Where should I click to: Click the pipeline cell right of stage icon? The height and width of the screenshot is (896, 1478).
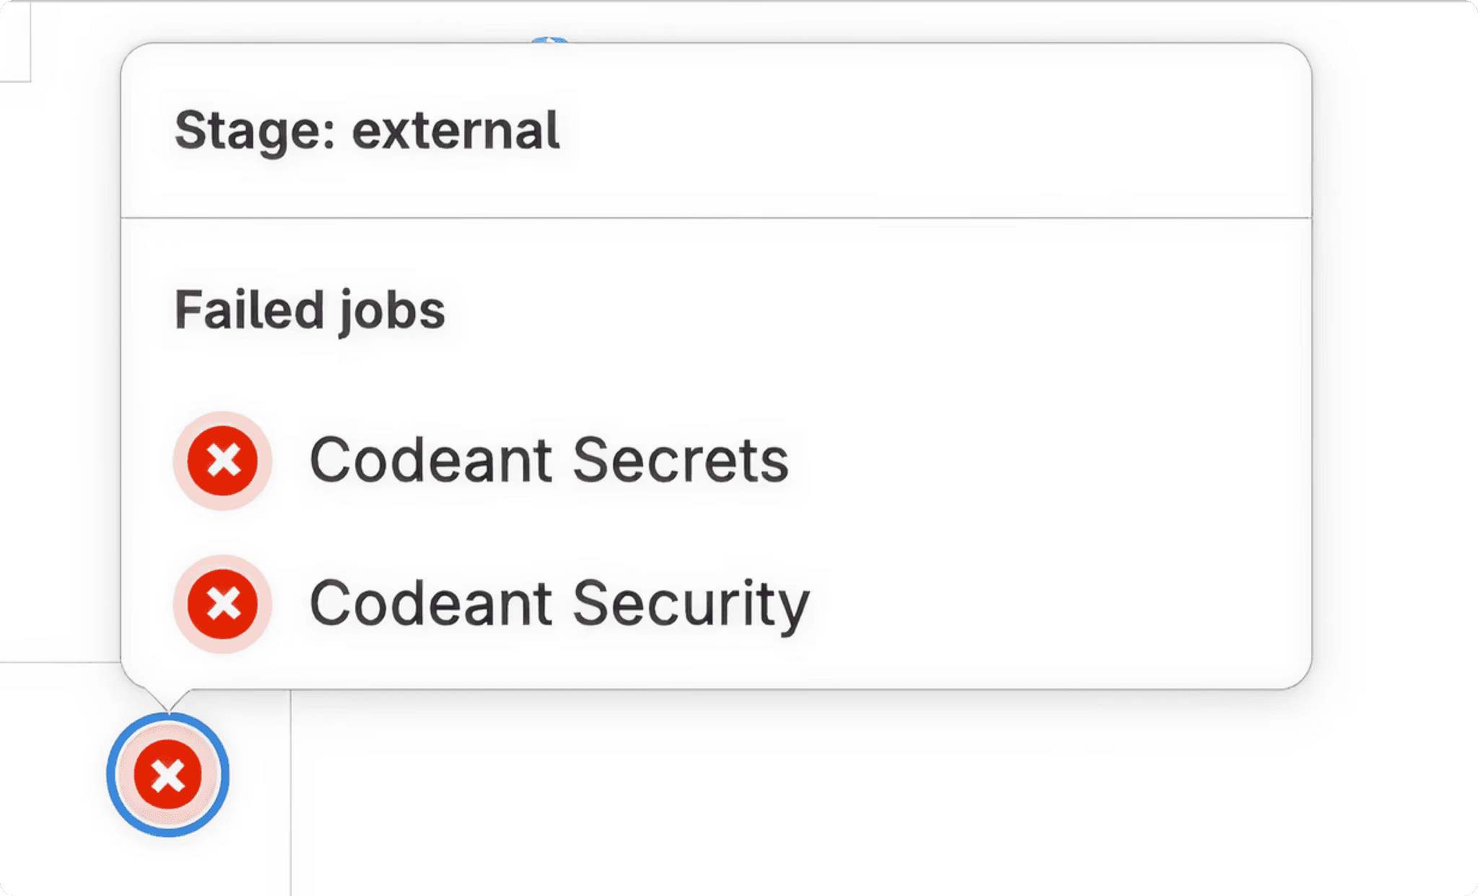tap(866, 794)
